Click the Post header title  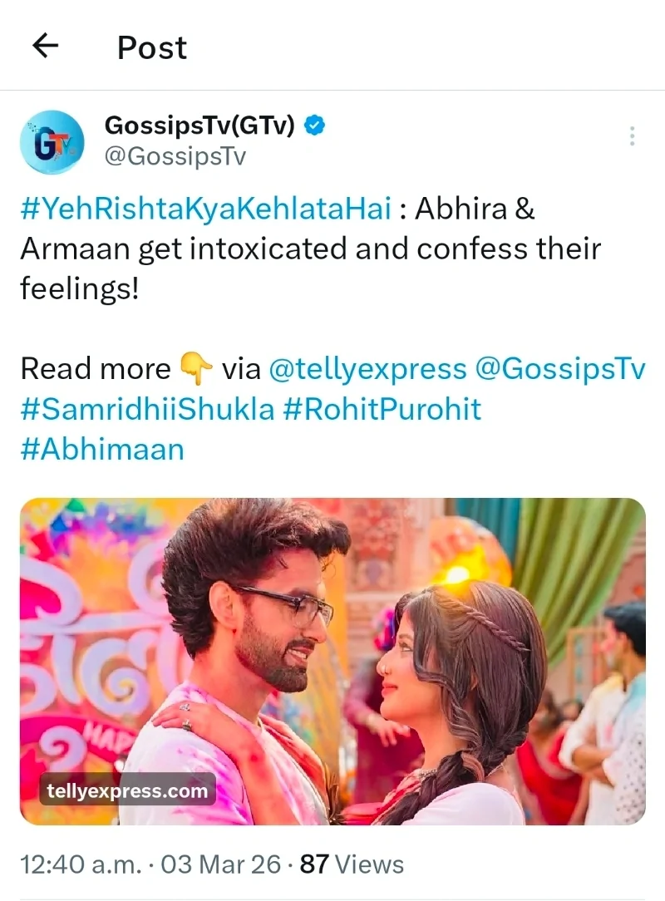coord(152,47)
